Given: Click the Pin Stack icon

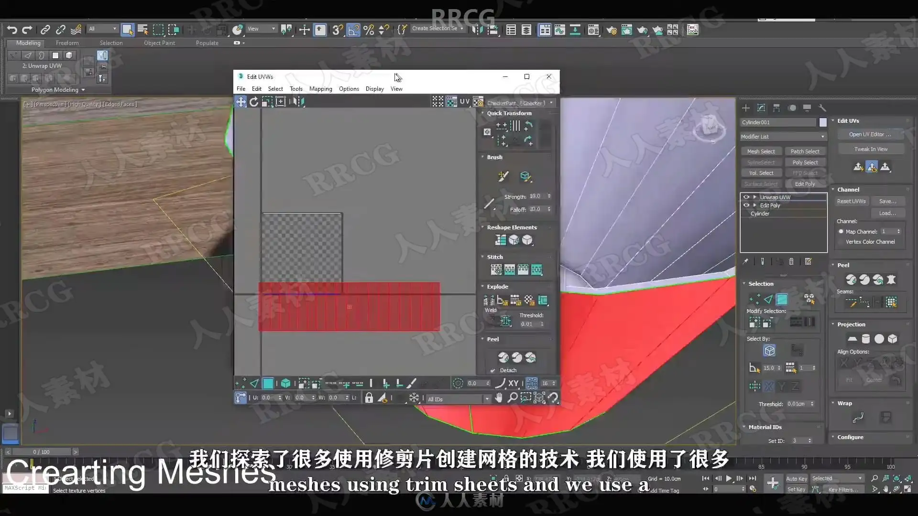Looking at the screenshot, I should point(745,261).
